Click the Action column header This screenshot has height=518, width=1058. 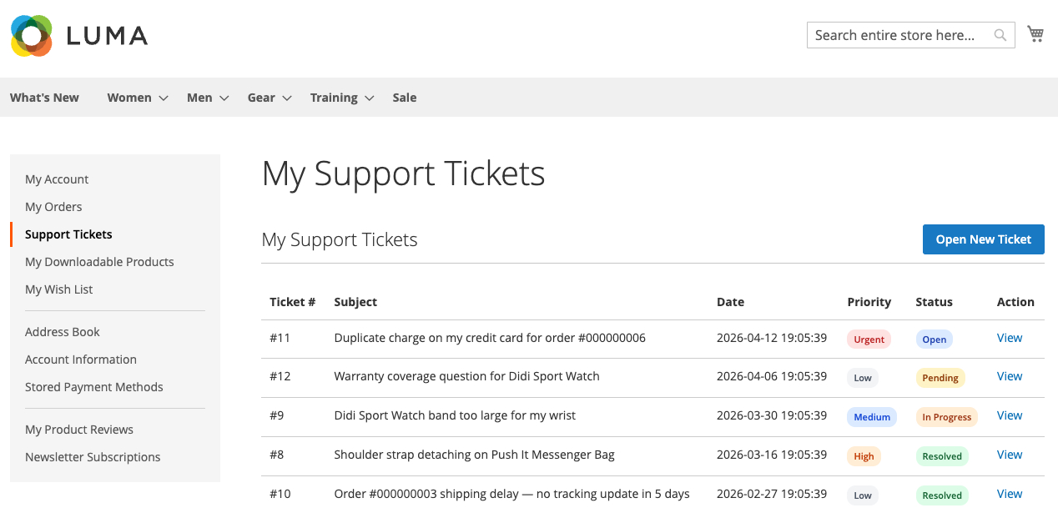click(x=1015, y=302)
